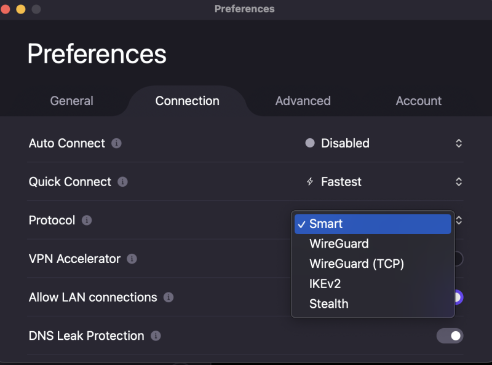Click the gray Disabled status dot
This screenshot has height=365, width=492.
[310, 143]
